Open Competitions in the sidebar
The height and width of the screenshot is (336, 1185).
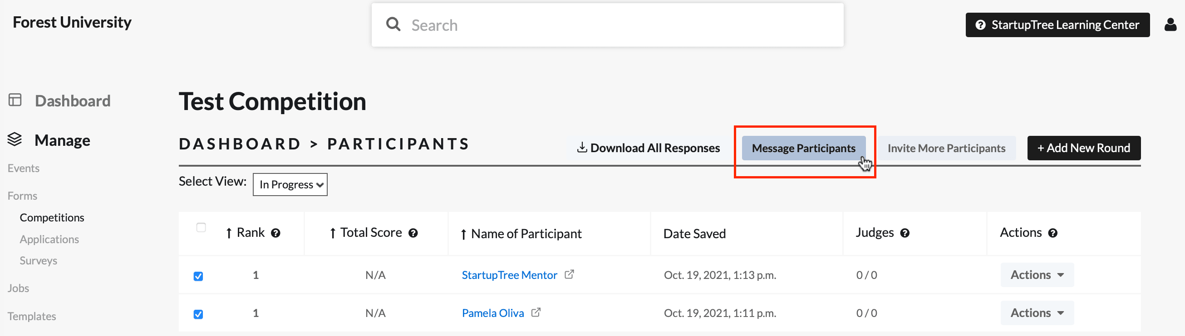52,217
